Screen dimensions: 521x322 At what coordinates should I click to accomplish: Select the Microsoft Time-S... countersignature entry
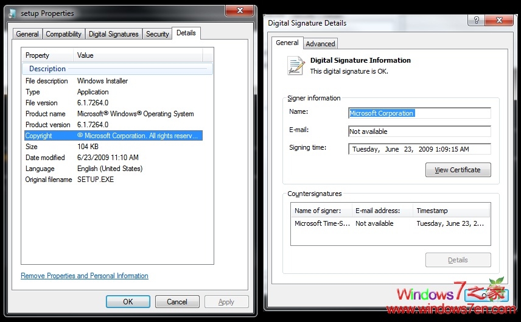pos(322,223)
